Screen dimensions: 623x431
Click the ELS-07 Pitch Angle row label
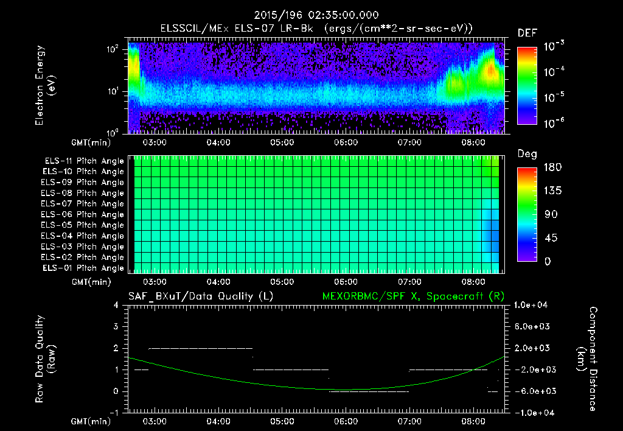pyautogui.click(x=82, y=204)
